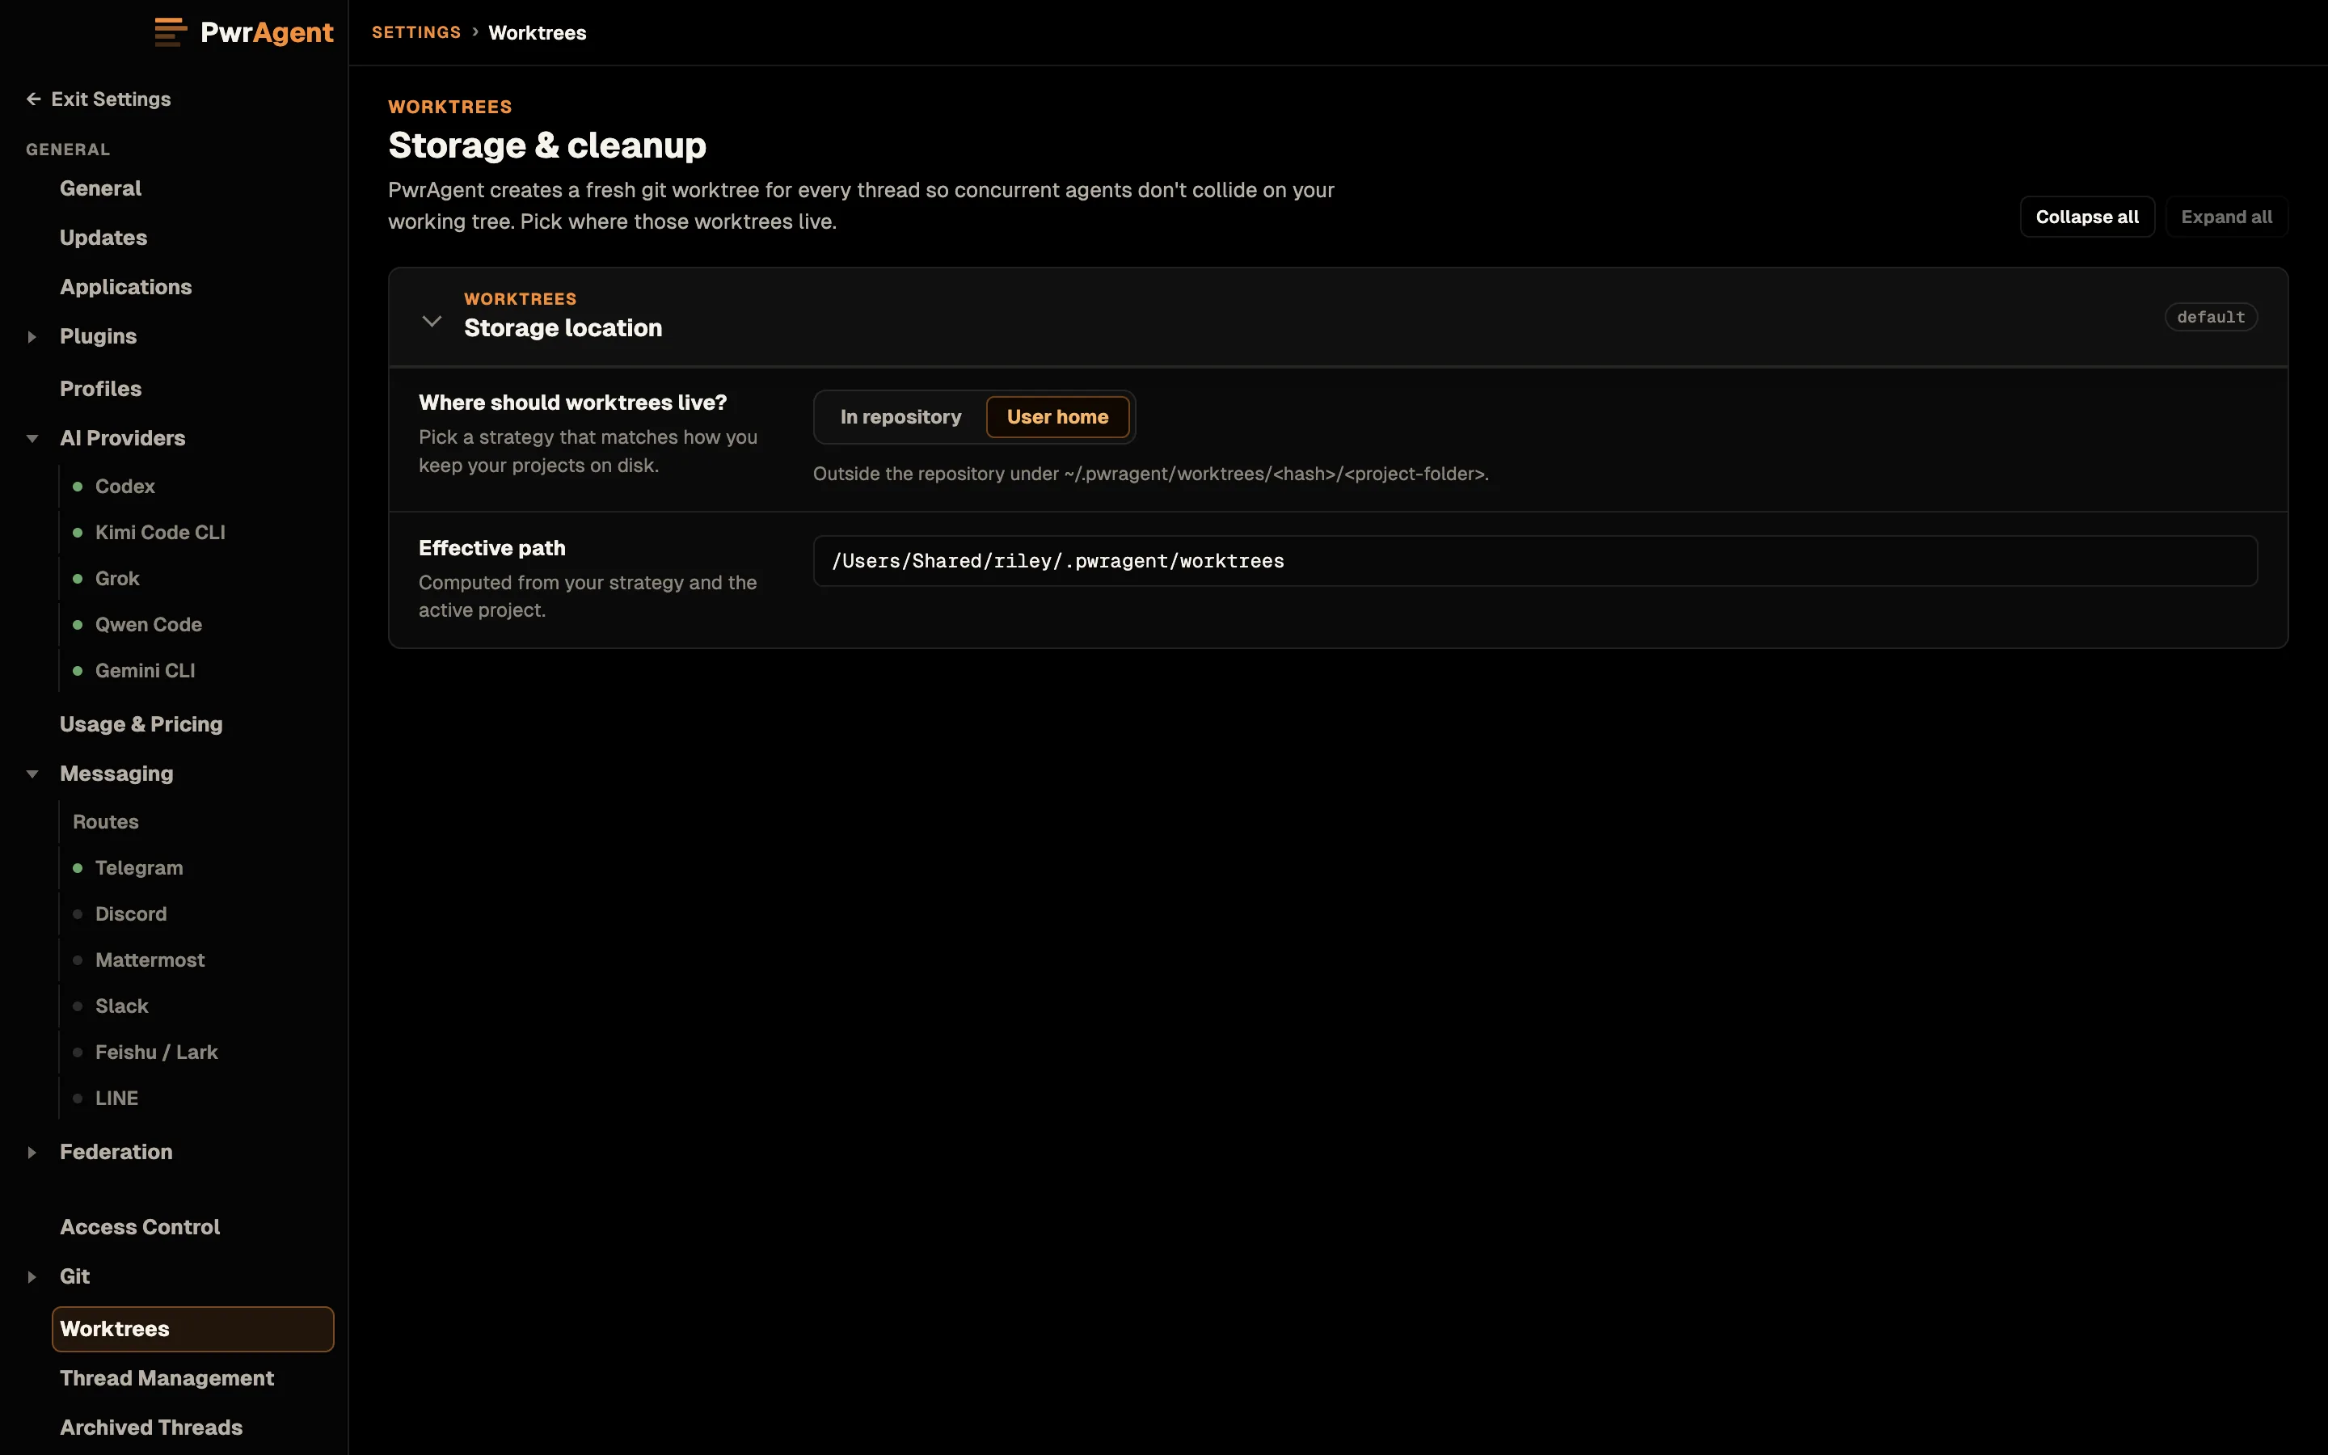The width and height of the screenshot is (2328, 1455).
Task: Open the Codex provider settings
Action: coord(125,487)
